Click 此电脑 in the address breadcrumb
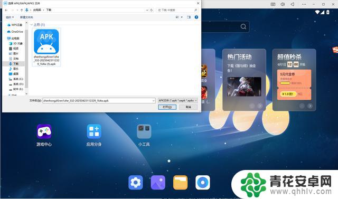This screenshot has height=199, width=338. click(37, 10)
